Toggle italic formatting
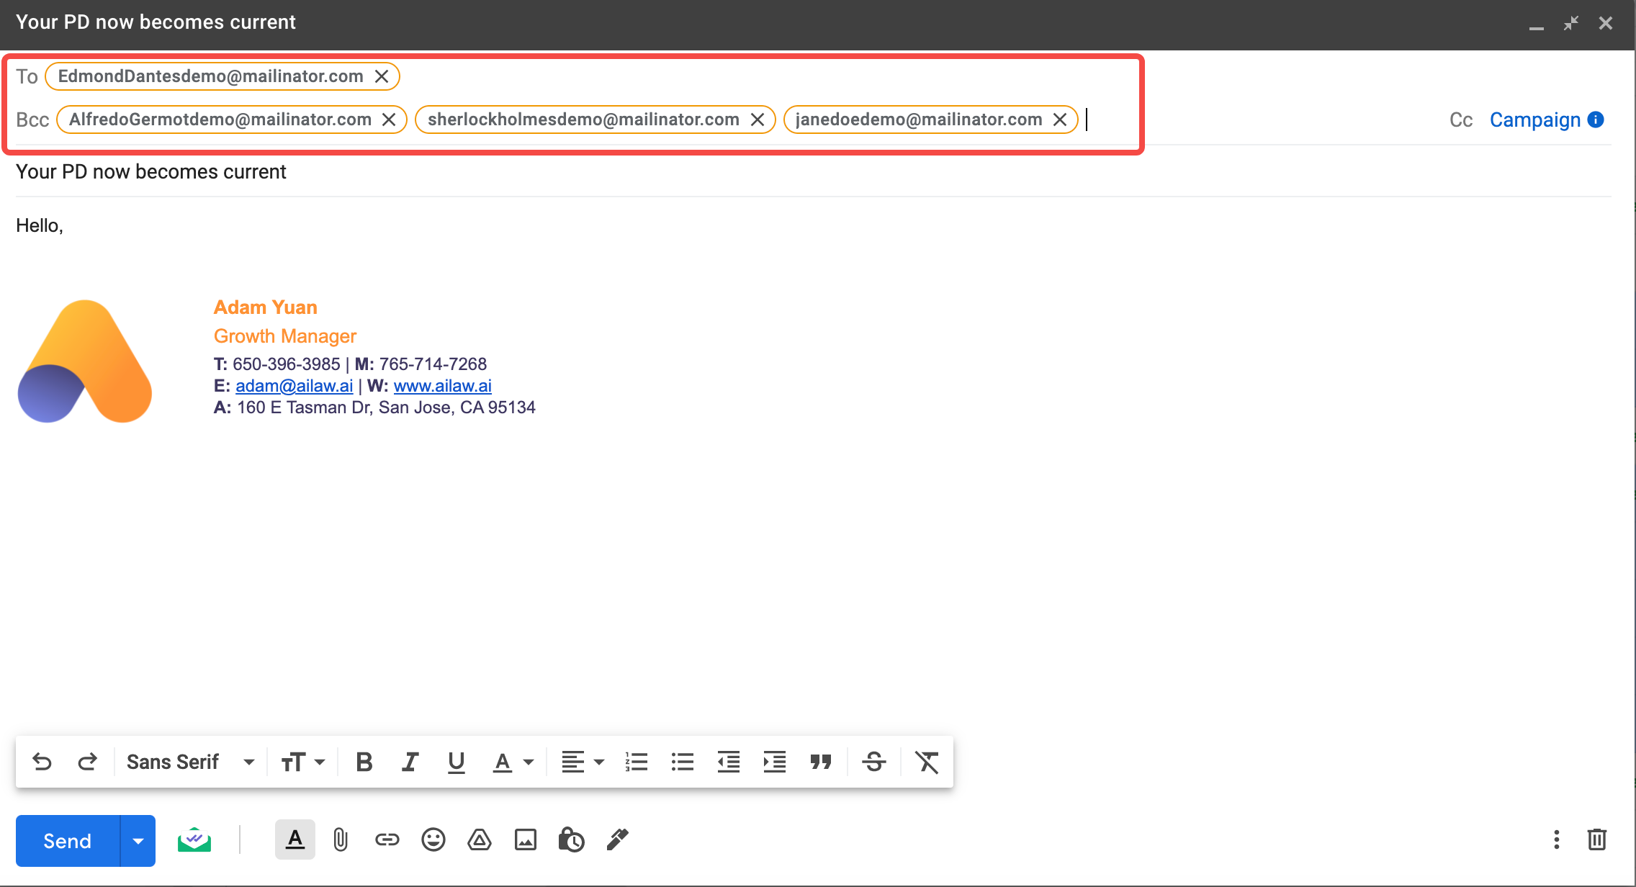 coord(410,762)
